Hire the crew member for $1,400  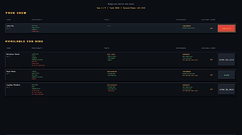click(226, 89)
